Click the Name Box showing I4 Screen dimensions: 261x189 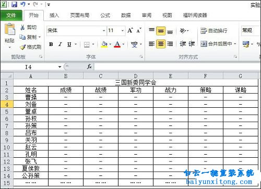pyautogui.click(x=29, y=67)
